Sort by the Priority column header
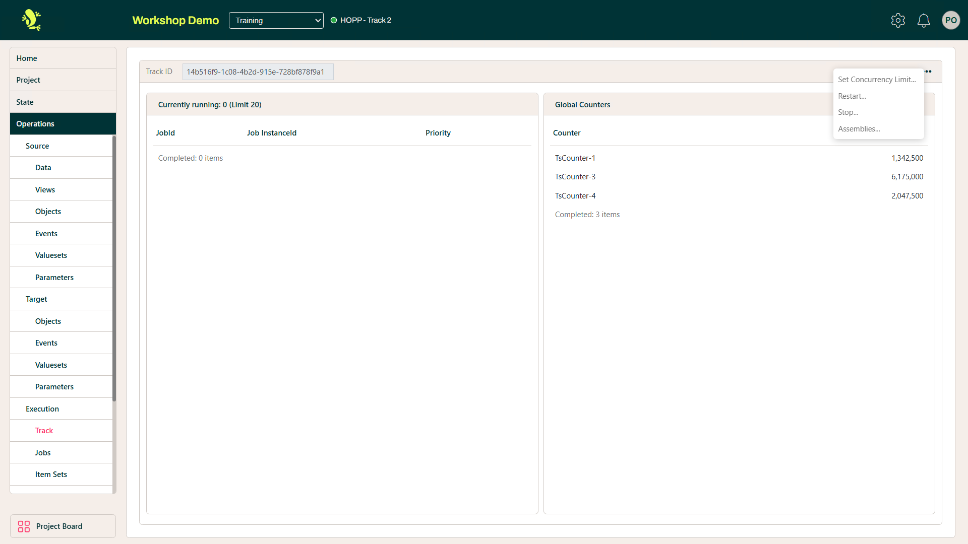Screen dimensions: 968x544 pyautogui.click(x=438, y=133)
